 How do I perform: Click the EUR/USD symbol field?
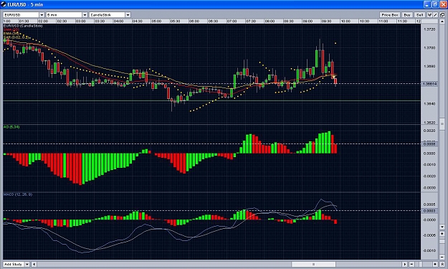[21, 15]
